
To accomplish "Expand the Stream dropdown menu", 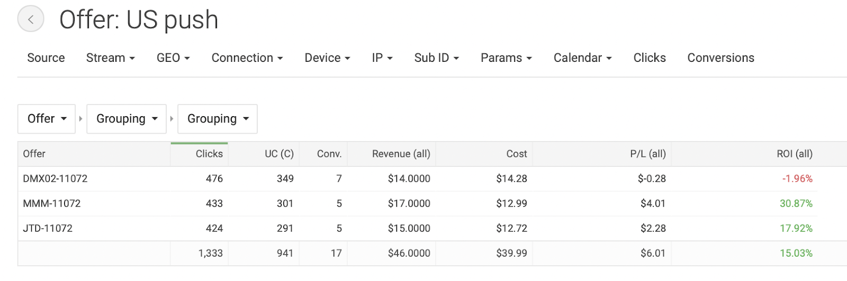I will click(x=110, y=58).
